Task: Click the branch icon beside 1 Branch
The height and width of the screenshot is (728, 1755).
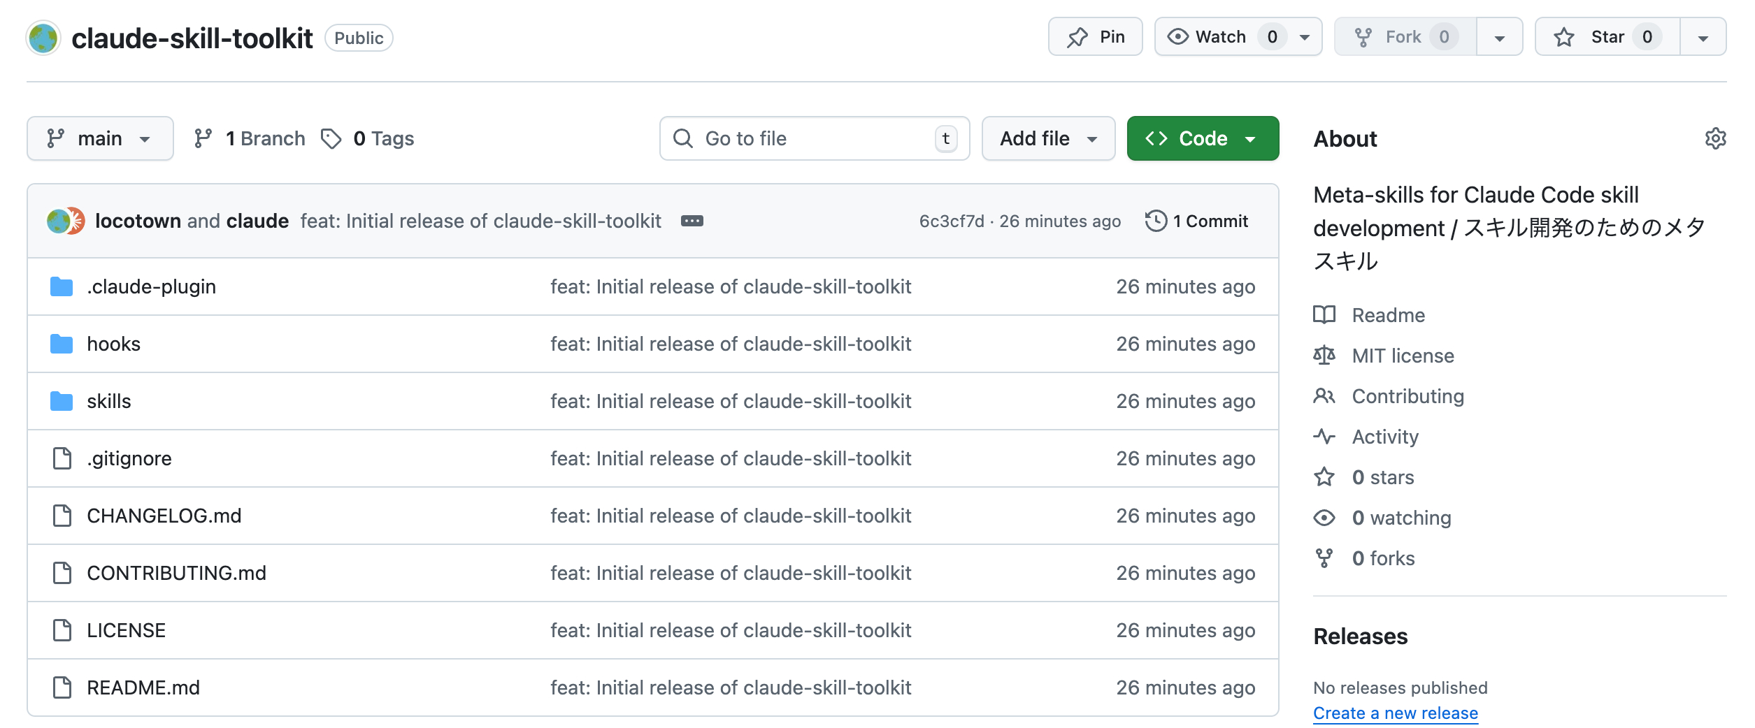Action: pos(203,138)
